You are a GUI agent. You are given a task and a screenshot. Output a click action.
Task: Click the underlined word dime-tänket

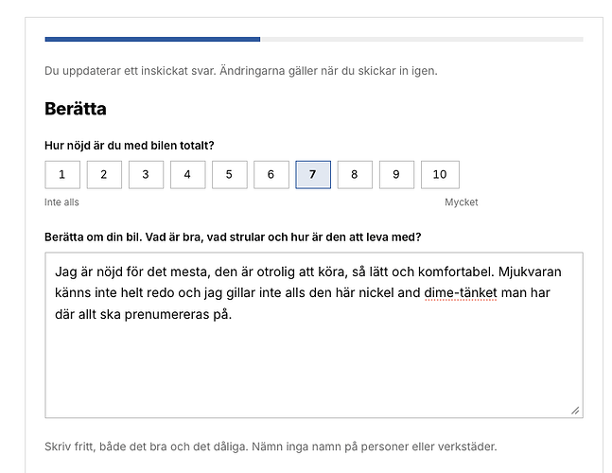[461, 292]
